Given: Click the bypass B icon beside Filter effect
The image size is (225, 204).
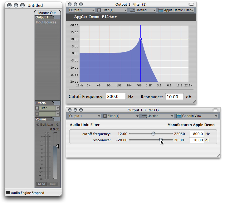Looking at the screenshot, I should point(37,108).
